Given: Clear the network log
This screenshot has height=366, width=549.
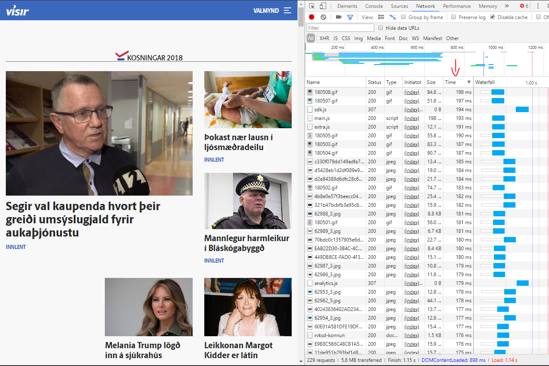Looking at the screenshot, I should coord(323,17).
